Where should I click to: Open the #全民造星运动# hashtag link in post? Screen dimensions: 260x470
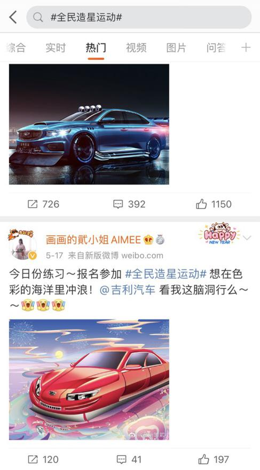click(x=166, y=273)
